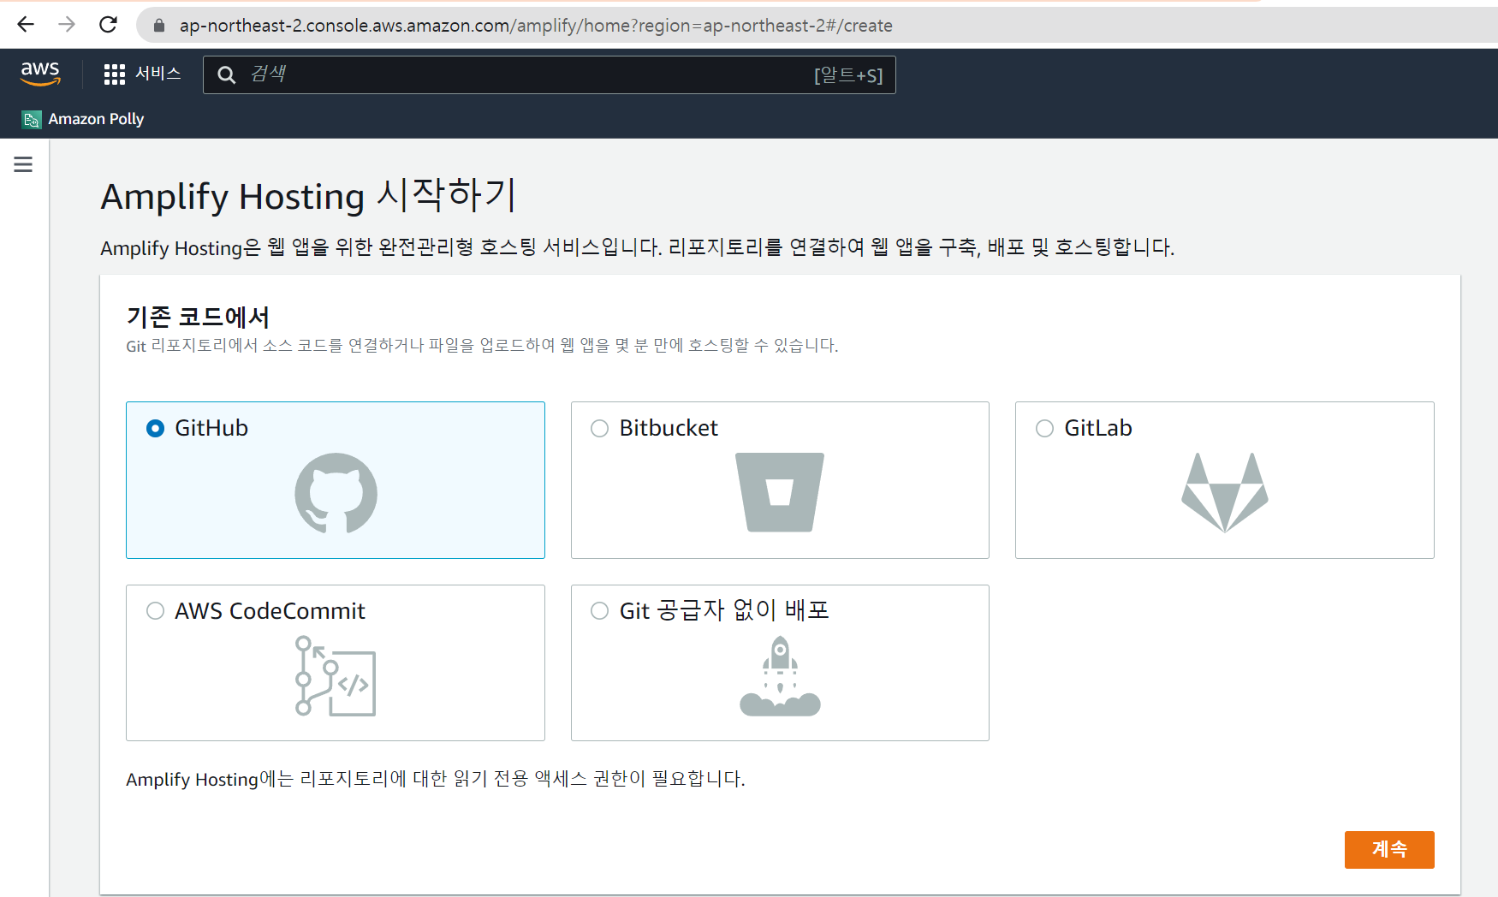Expand the hamburger side navigation menu

coord(23,164)
